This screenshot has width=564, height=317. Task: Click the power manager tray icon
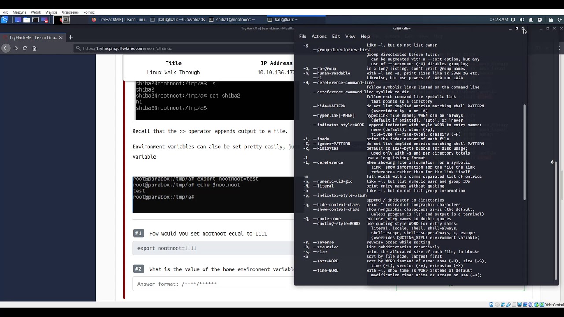[540, 20]
